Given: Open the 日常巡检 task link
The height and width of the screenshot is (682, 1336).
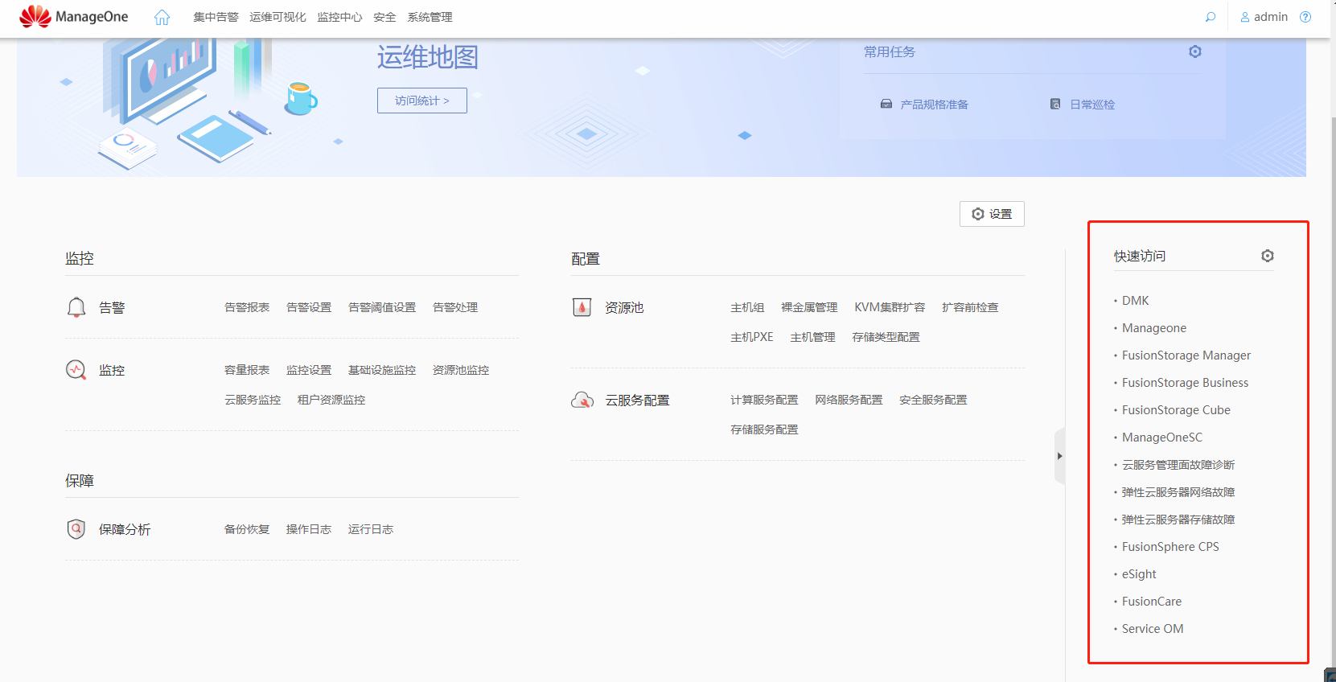Looking at the screenshot, I should tap(1092, 105).
